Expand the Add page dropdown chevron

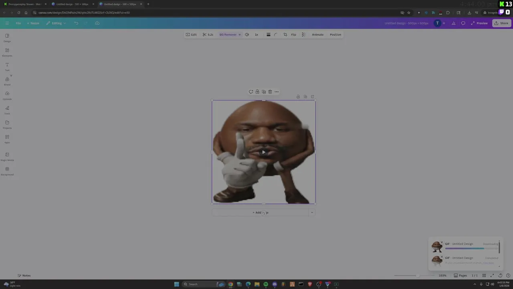coord(312,213)
